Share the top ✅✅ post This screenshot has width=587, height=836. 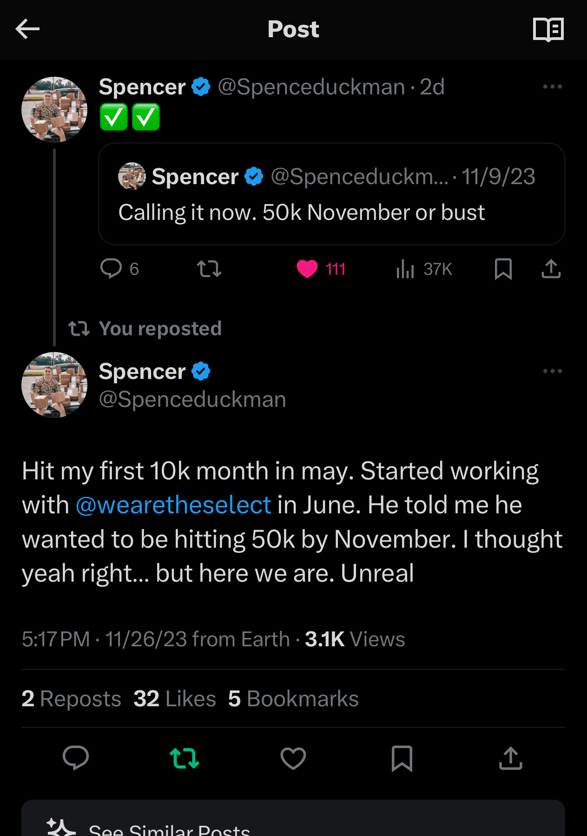551,269
